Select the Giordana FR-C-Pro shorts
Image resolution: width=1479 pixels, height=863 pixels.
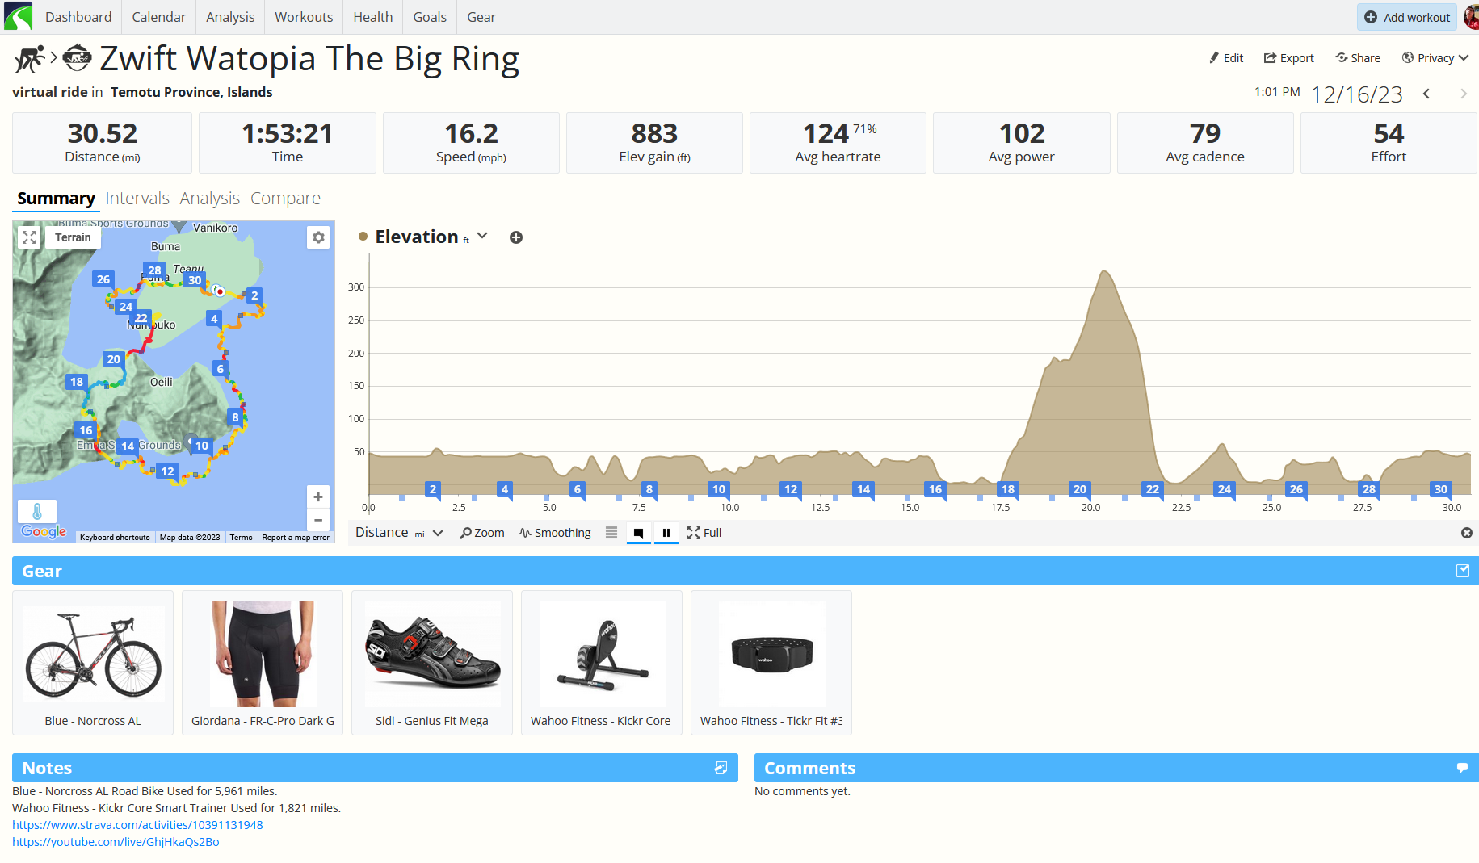pyautogui.click(x=263, y=663)
